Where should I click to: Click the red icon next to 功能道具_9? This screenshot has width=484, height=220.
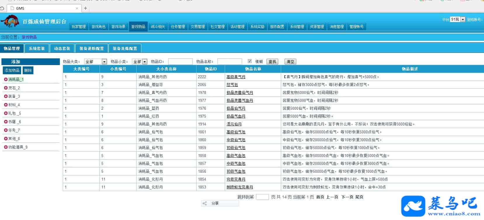tap(6, 147)
